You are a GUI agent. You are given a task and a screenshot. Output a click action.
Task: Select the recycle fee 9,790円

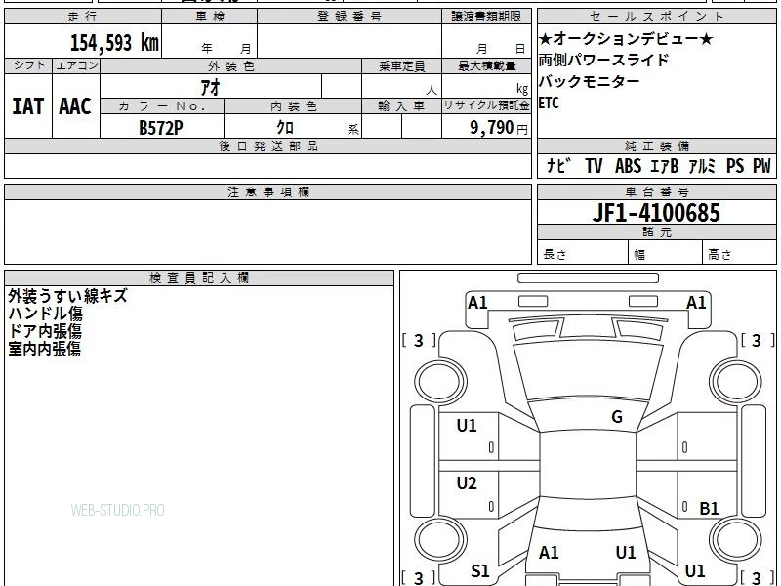(499, 128)
